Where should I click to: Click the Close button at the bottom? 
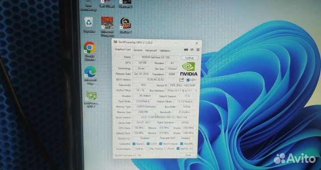pyautogui.click(x=188, y=155)
